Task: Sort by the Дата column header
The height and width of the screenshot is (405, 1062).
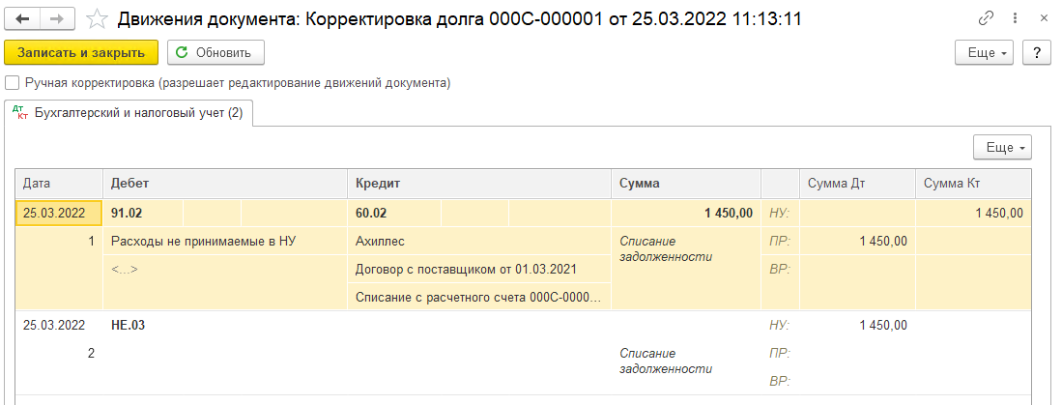Action: tap(59, 183)
